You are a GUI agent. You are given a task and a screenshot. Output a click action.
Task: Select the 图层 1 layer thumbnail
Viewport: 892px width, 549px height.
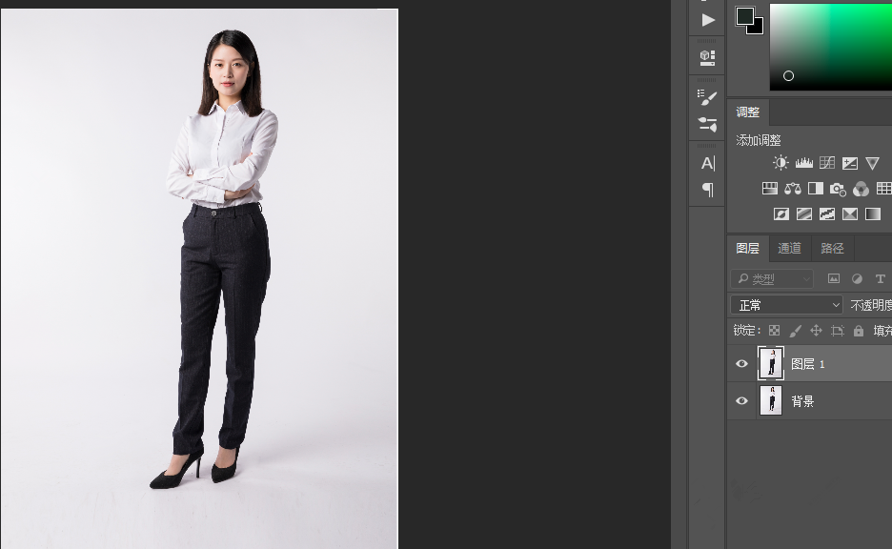(771, 363)
